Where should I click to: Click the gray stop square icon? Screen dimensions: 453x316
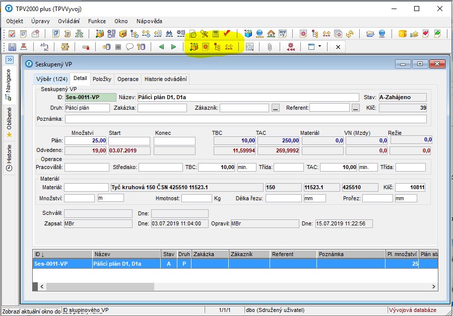(x=118, y=47)
